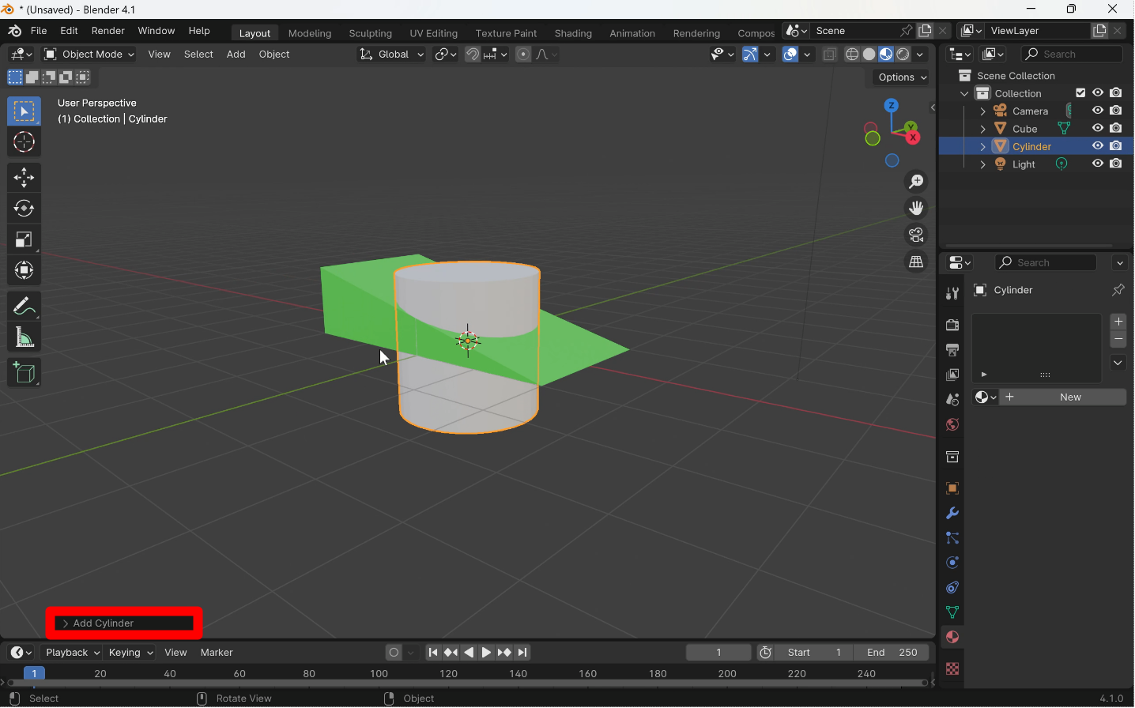Viewport: 1135px width, 708px height.
Task: Expand the Add Cylinder operator panel
Action: tap(124, 623)
